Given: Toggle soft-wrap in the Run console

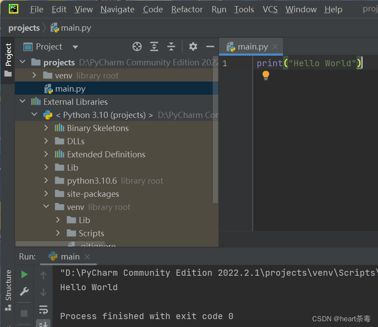Looking at the screenshot, I should 43,310.
